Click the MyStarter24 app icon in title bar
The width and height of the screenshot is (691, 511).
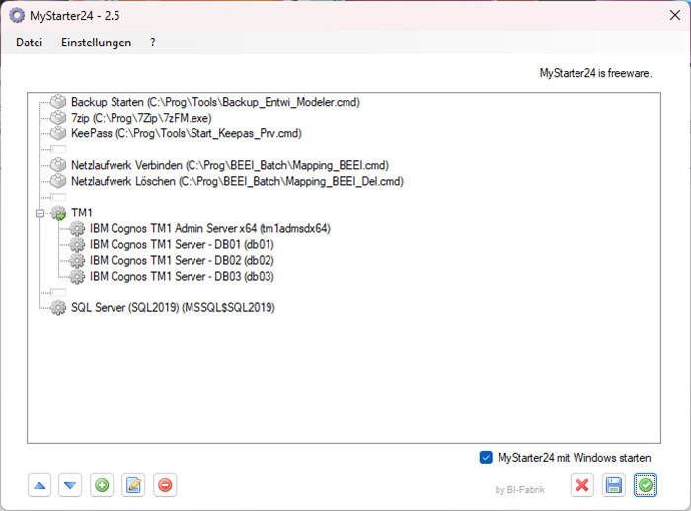point(17,16)
